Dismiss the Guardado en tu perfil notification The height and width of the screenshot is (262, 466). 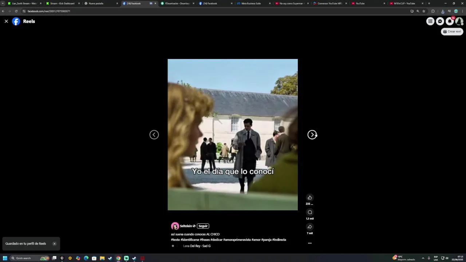[x=54, y=244]
